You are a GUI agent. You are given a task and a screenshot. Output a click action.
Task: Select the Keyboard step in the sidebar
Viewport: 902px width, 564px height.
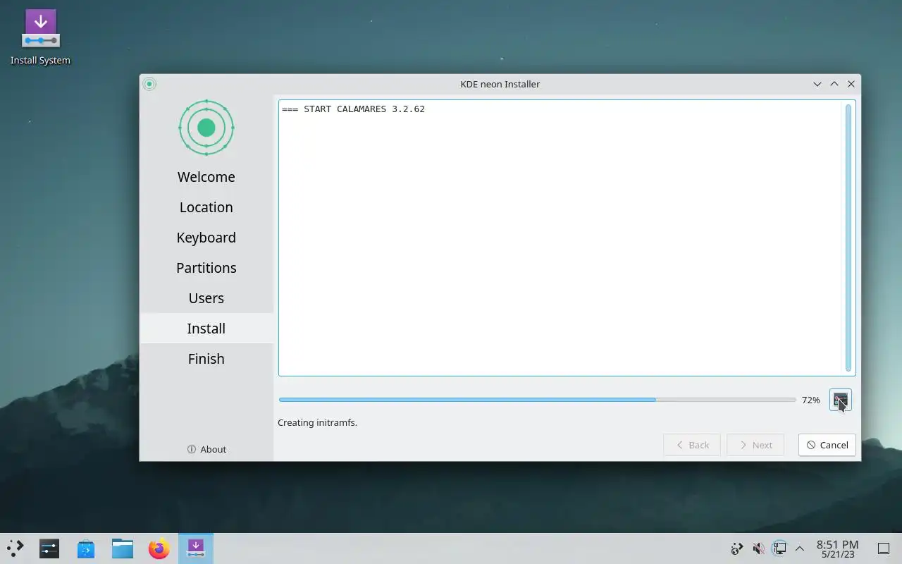[206, 238]
